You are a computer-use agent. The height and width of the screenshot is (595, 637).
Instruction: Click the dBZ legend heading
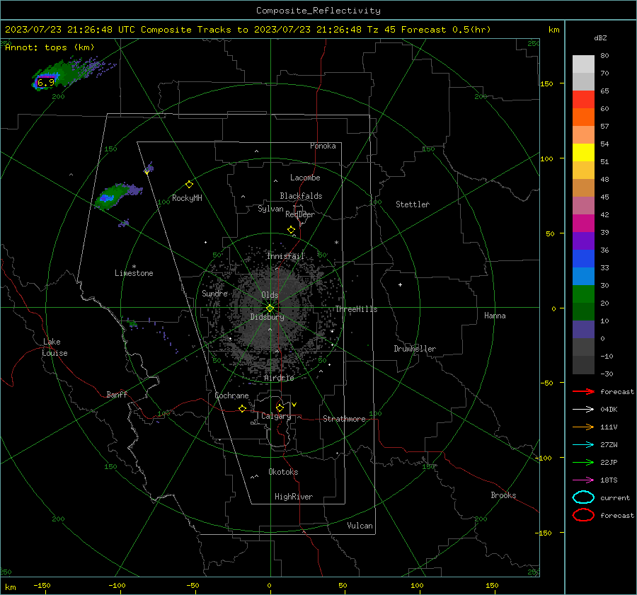pos(600,38)
